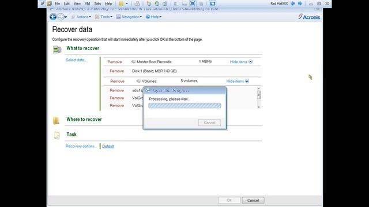Click the '1 MBRs' count text
The image size is (369, 207).
click(x=205, y=62)
